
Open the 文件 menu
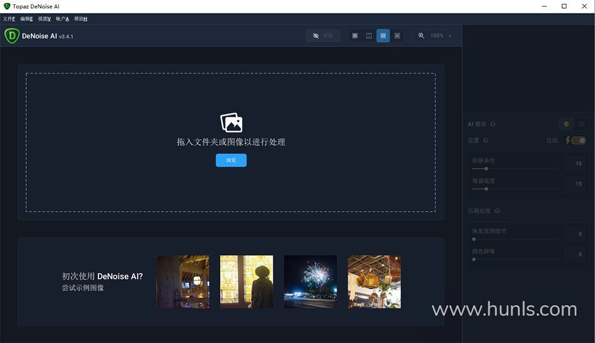click(9, 19)
